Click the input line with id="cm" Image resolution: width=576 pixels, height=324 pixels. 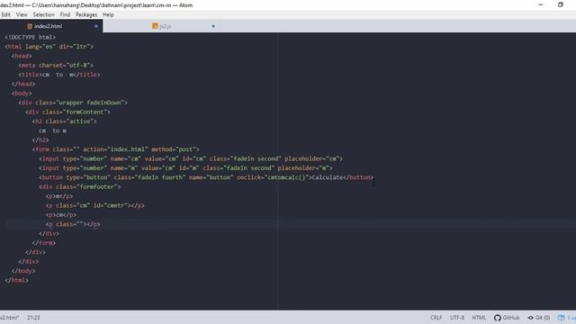pos(191,158)
